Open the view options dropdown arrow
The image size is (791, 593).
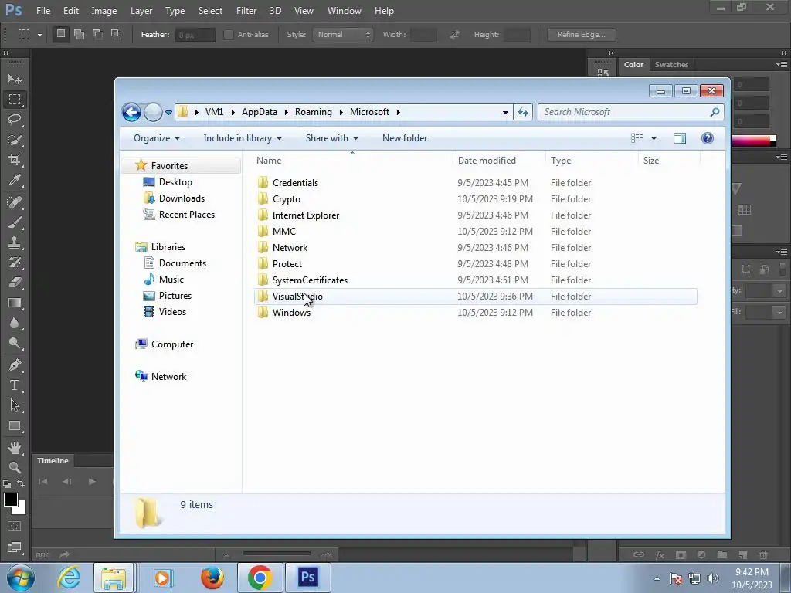(654, 138)
